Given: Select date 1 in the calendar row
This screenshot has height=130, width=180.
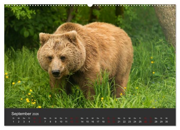Looking at the screenshot, I should pyautogui.click(x=13, y=122).
